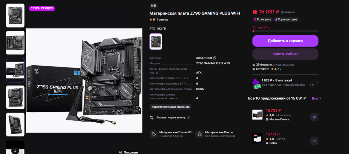Click the remaining stock progress bar
Image resolution: width=349 pixels, height=154 pixels.
(285, 31)
